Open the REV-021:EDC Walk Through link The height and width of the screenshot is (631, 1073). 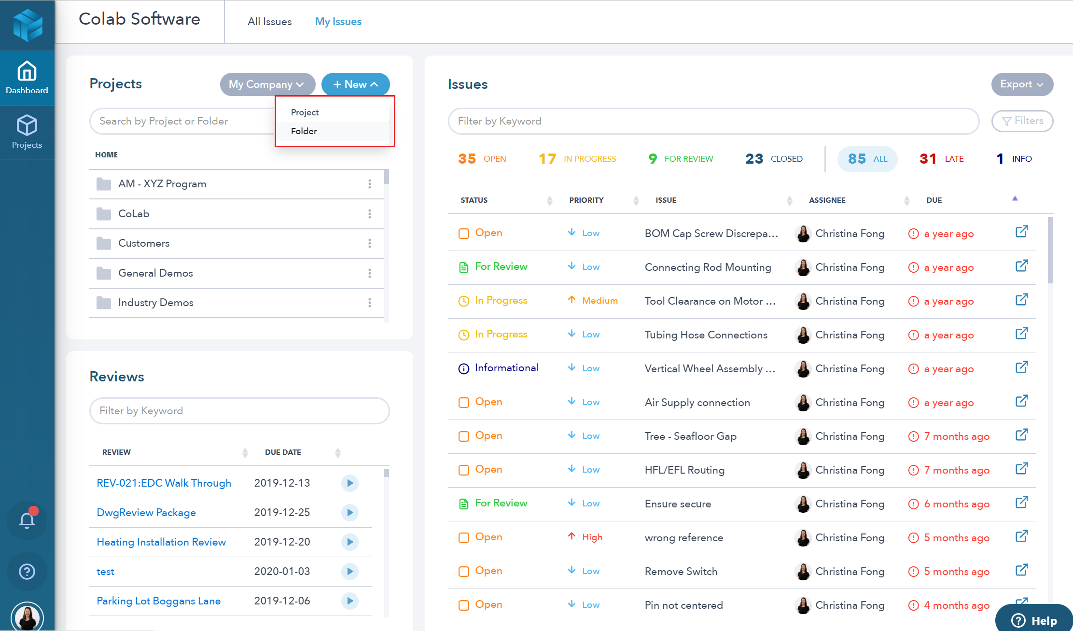[x=164, y=483]
